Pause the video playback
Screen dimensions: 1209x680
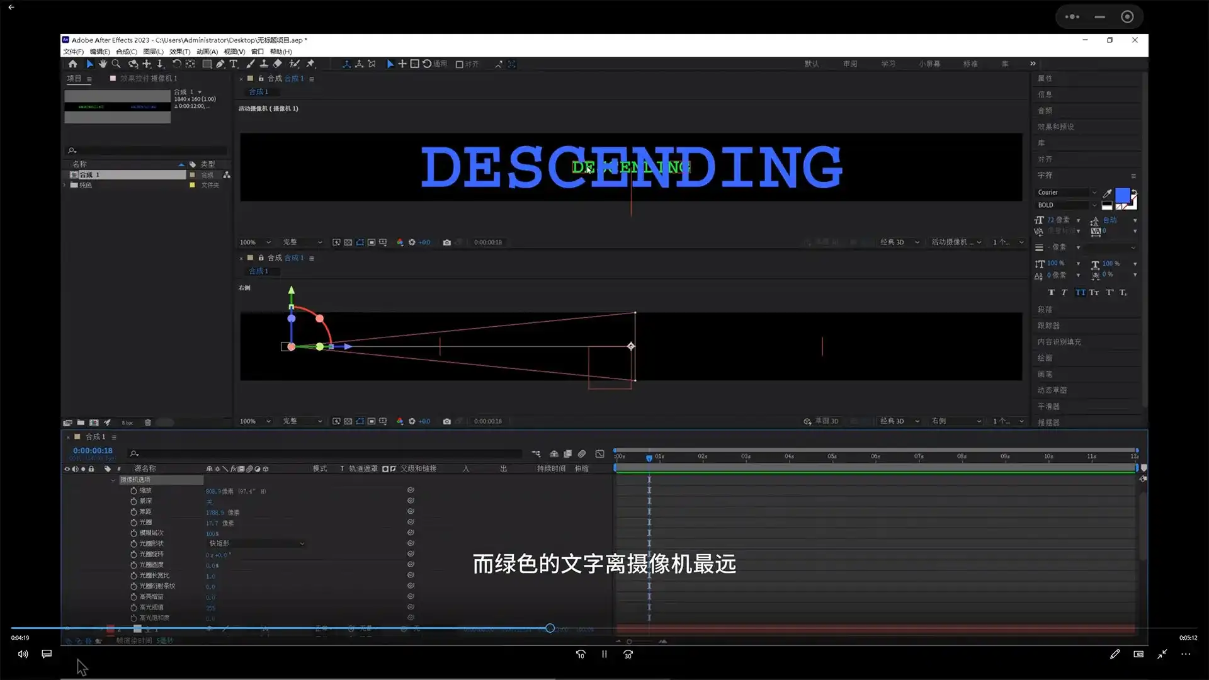[603, 654]
